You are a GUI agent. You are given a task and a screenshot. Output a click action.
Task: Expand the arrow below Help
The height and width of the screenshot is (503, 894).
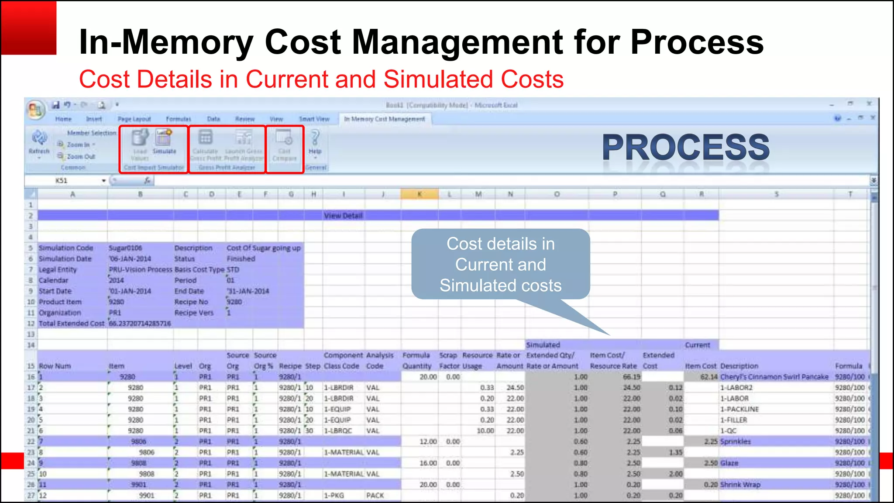pyautogui.click(x=315, y=158)
